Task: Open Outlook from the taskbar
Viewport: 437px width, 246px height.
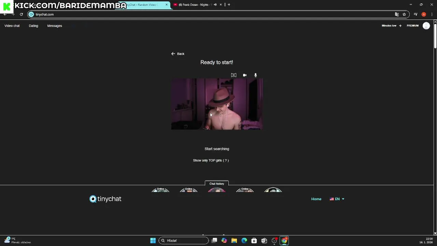Action: 264,241
